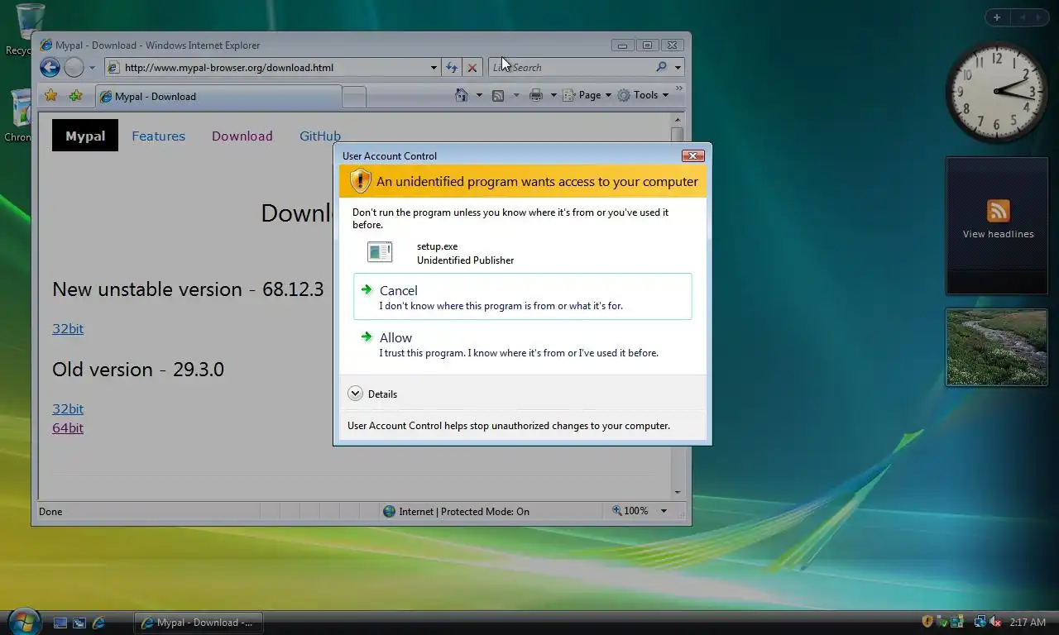Open the Features navigation link

click(158, 136)
